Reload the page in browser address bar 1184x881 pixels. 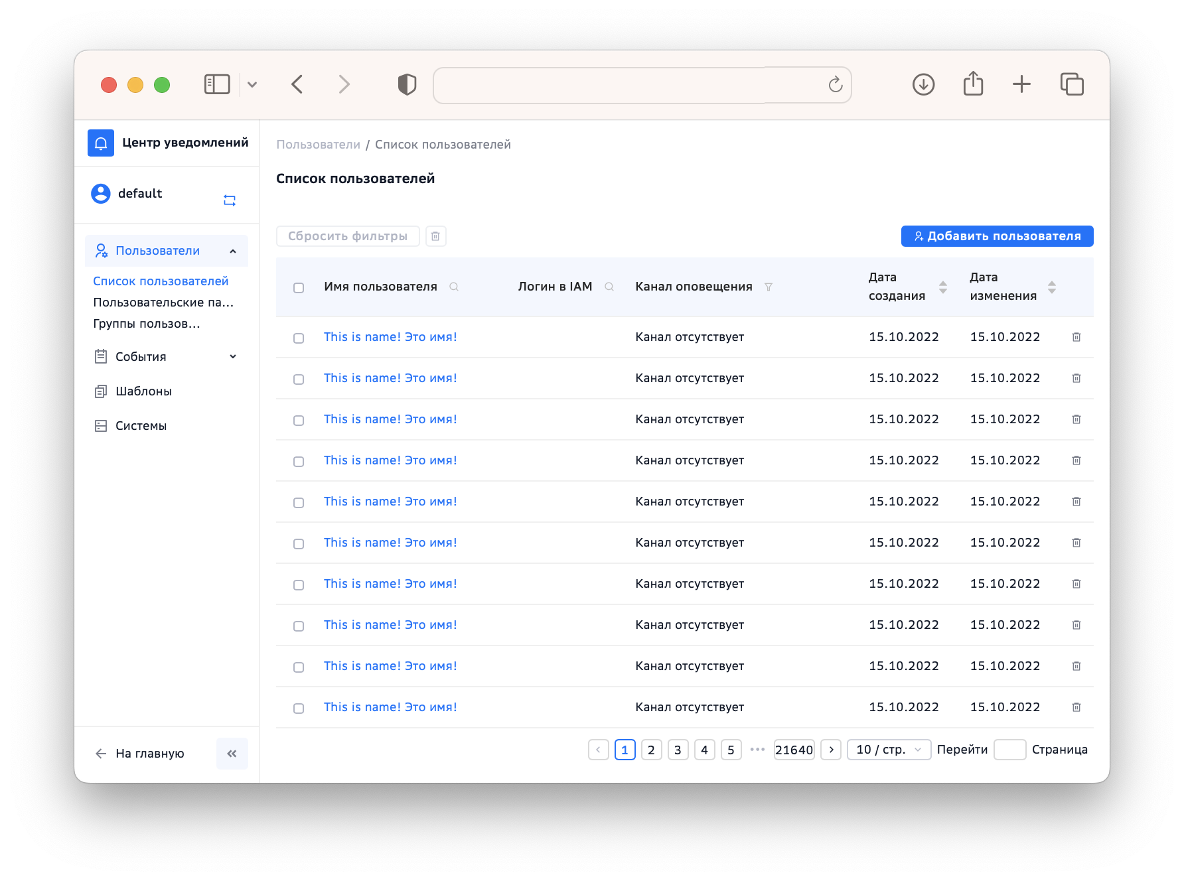click(836, 84)
